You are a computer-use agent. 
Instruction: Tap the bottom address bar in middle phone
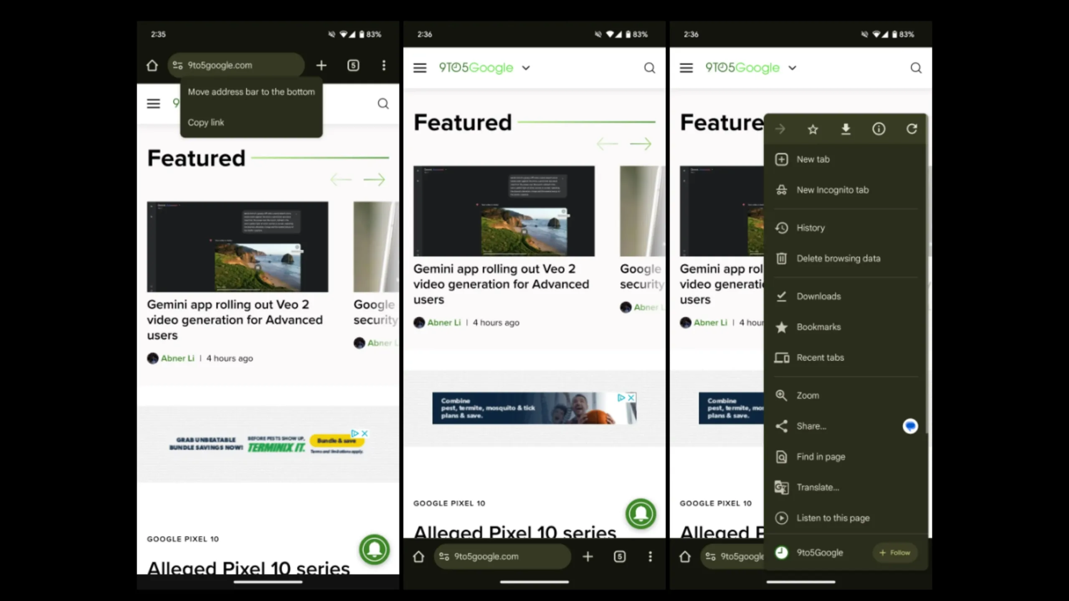click(x=503, y=556)
